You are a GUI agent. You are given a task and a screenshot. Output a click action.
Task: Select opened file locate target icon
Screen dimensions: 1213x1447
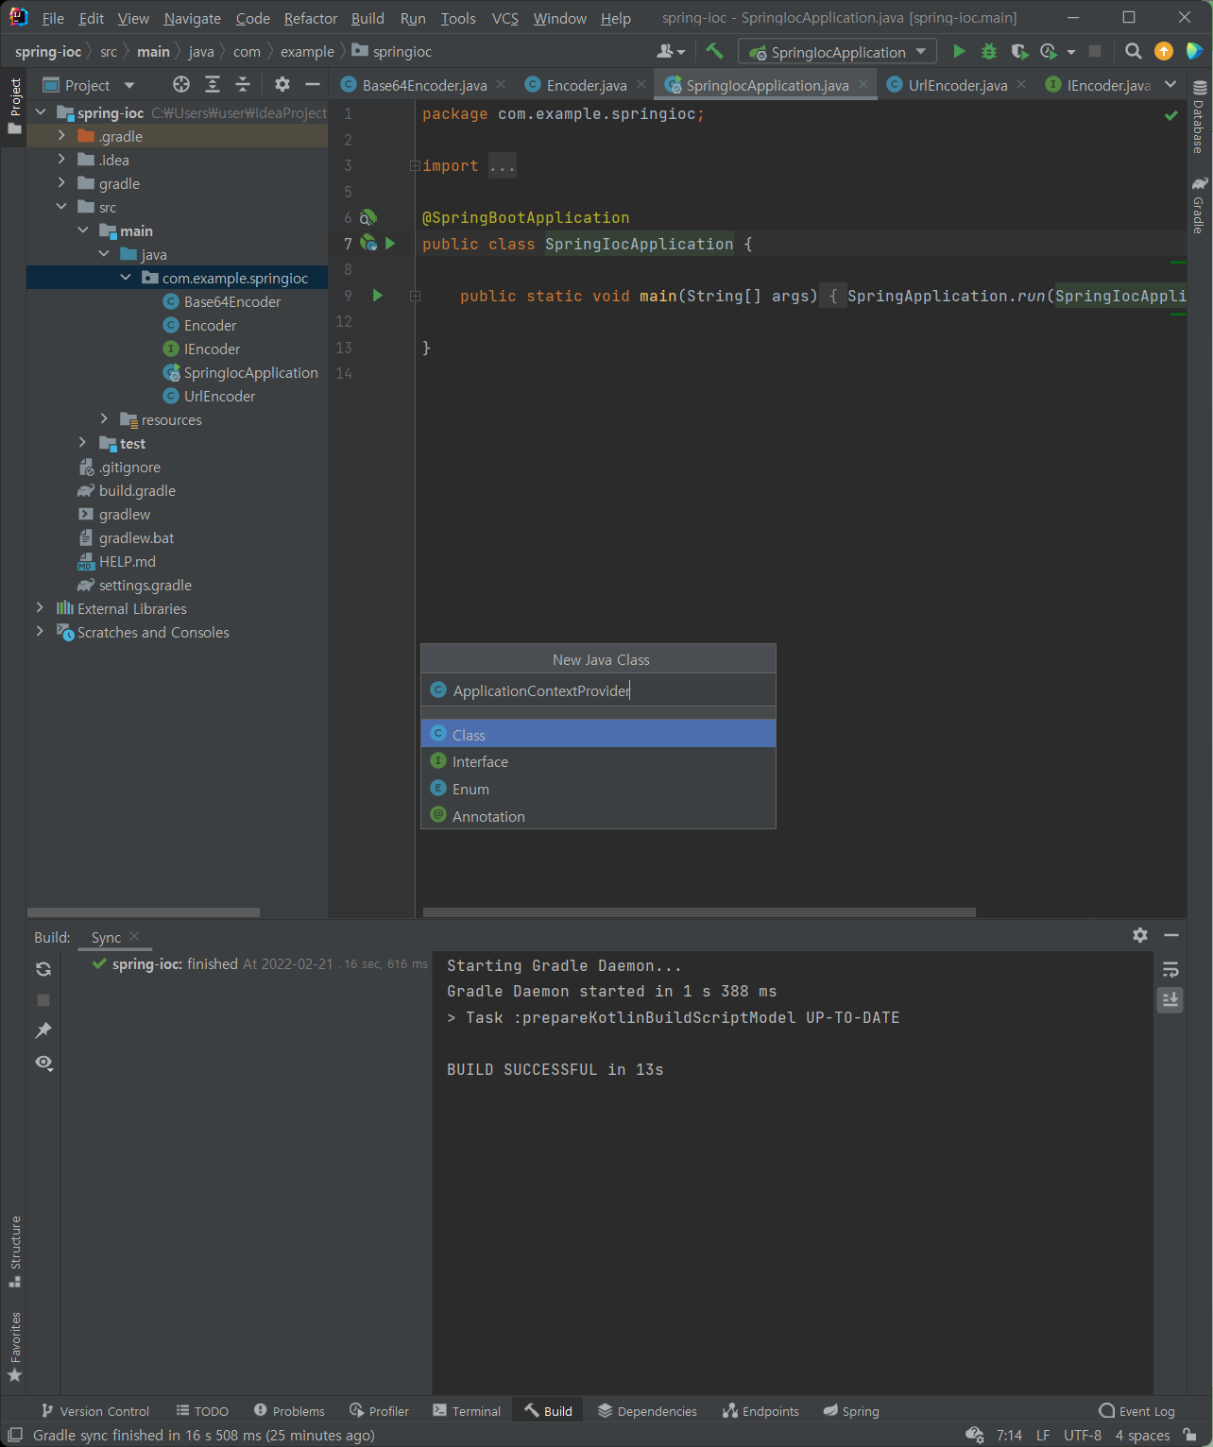click(x=181, y=85)
